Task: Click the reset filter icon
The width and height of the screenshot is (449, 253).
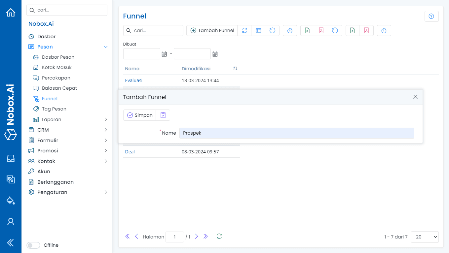Action: point(272,30)
